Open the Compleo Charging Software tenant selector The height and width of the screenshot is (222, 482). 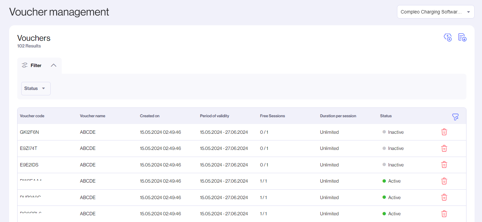pyautogui.click(x=435, y=11)
